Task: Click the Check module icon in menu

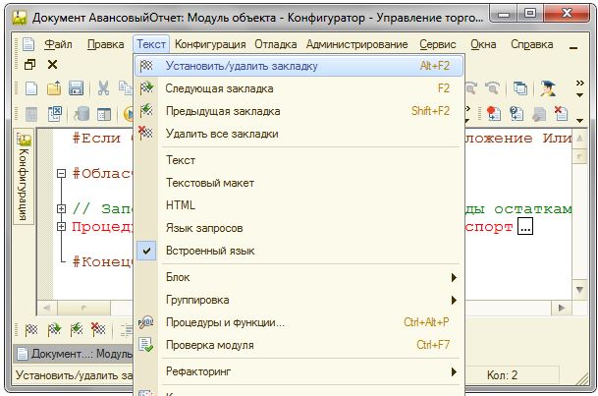Action: 146,345
